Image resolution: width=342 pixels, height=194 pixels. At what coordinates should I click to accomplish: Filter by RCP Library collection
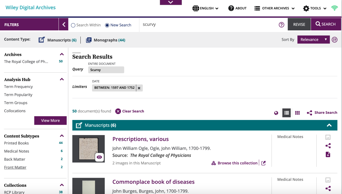tap(14, 192)
